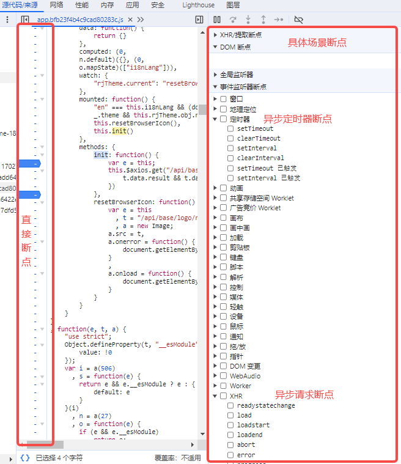
Task: Expand the 窗口 event category
Action: click(215, 99)
